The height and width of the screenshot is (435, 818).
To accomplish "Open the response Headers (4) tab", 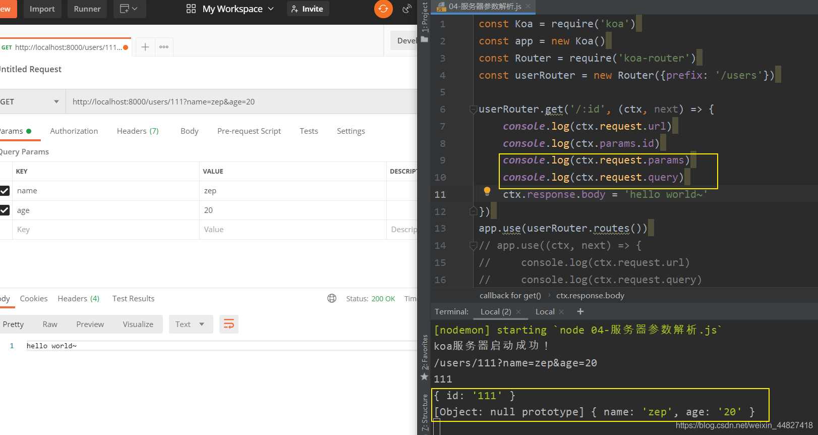I will (79, 298).
